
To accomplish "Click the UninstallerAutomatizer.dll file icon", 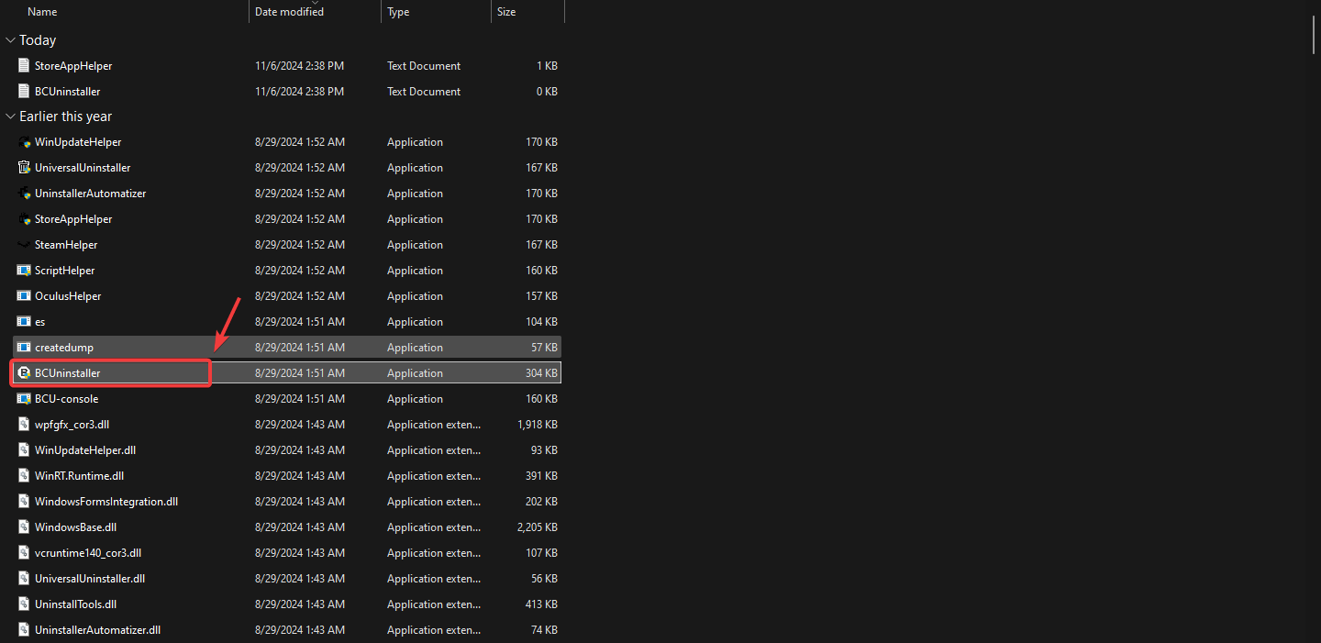I will pos(25,630).
